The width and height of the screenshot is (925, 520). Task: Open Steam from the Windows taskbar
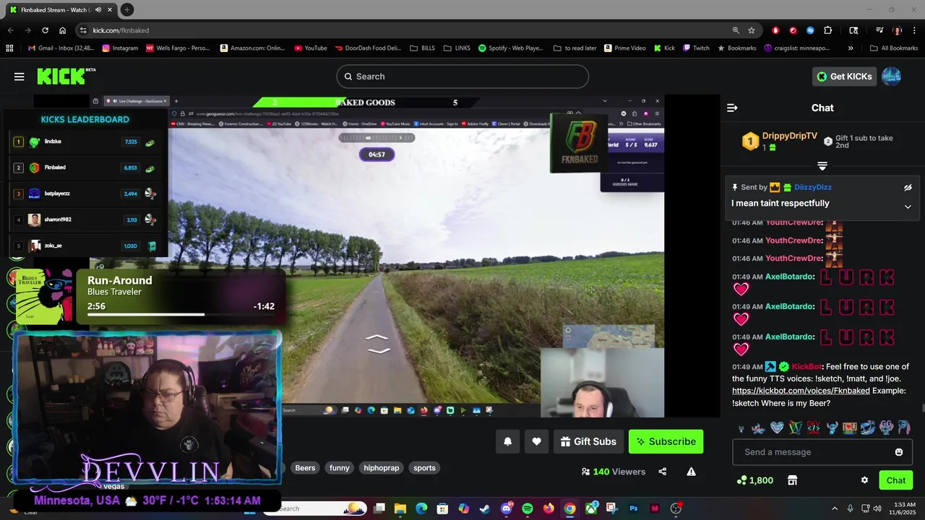coord(485,508)
